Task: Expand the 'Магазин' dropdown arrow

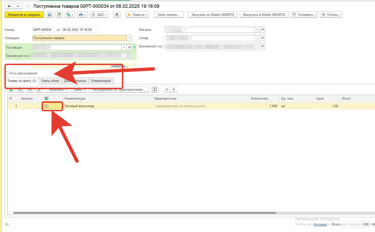Action: (x=257, y=30)
